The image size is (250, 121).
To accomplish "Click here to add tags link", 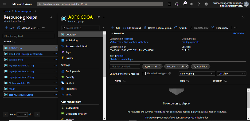I will click(121, 59).
